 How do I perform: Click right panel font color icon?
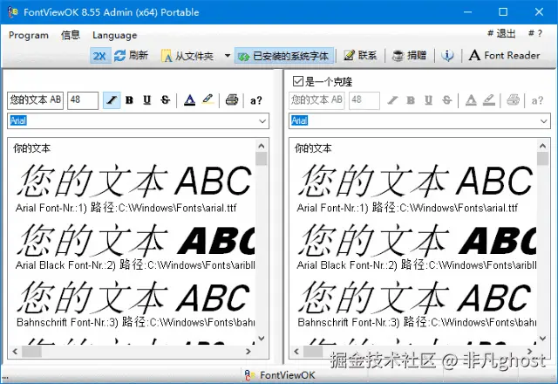(x=471, y=100)
